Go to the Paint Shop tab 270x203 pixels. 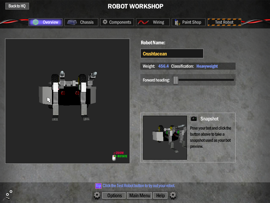[188, 22]
